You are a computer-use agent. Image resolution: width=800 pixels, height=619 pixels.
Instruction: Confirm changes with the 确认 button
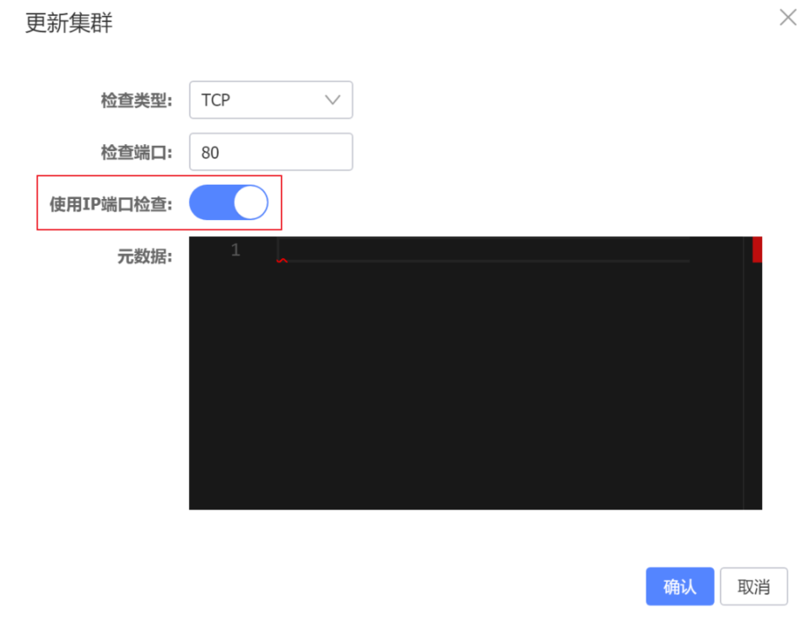click(x=679, y=586)
